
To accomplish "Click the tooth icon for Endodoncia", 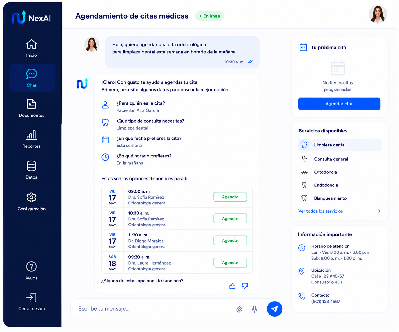I will (304, 185).
